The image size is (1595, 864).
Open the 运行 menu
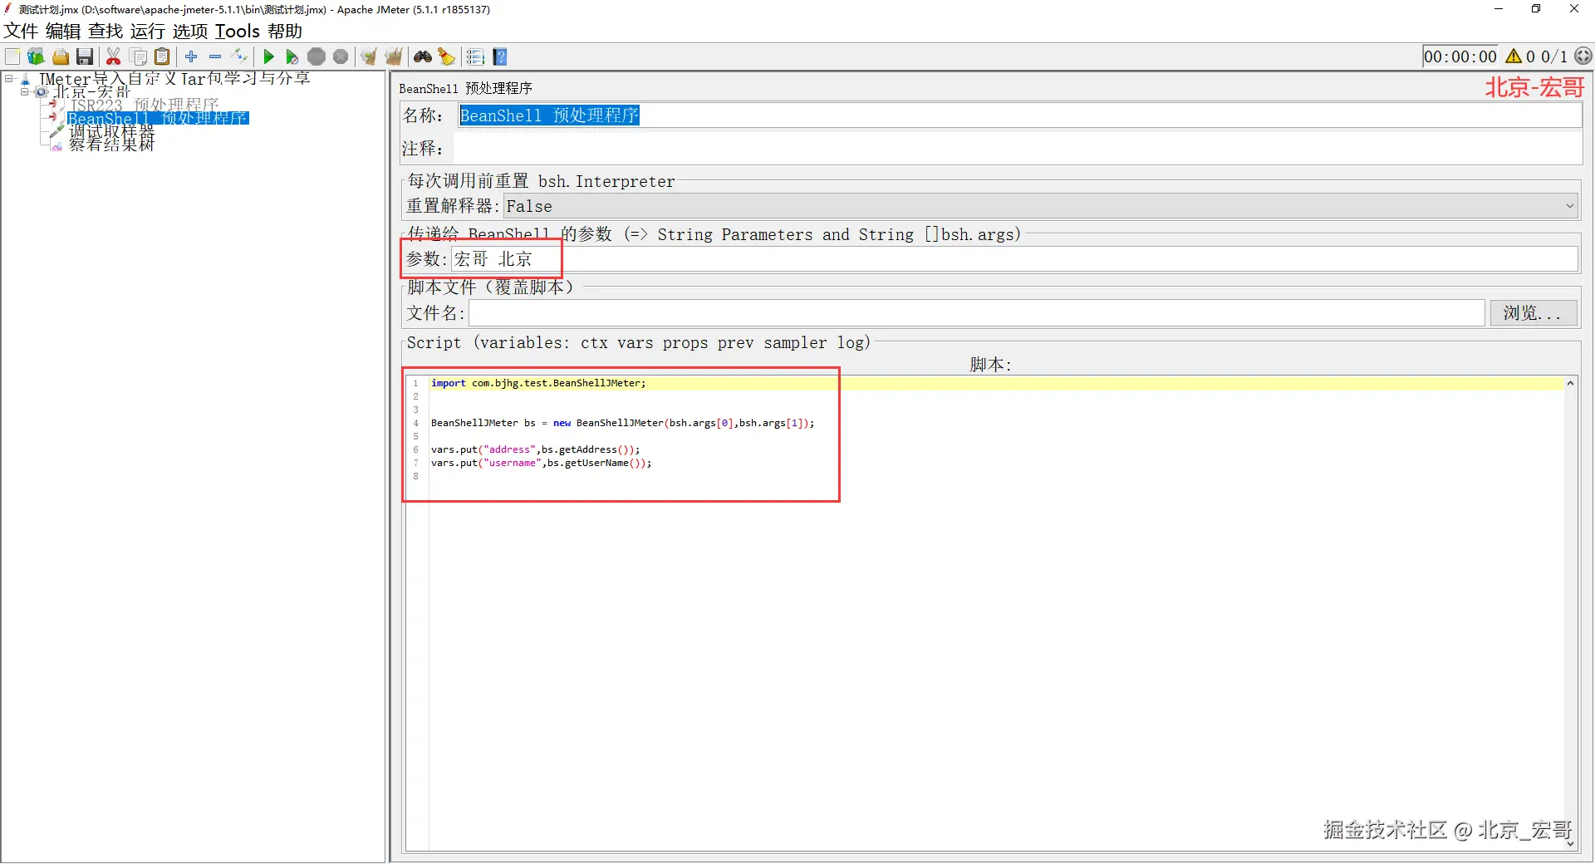pyautogui.click(x=148, y=32)
